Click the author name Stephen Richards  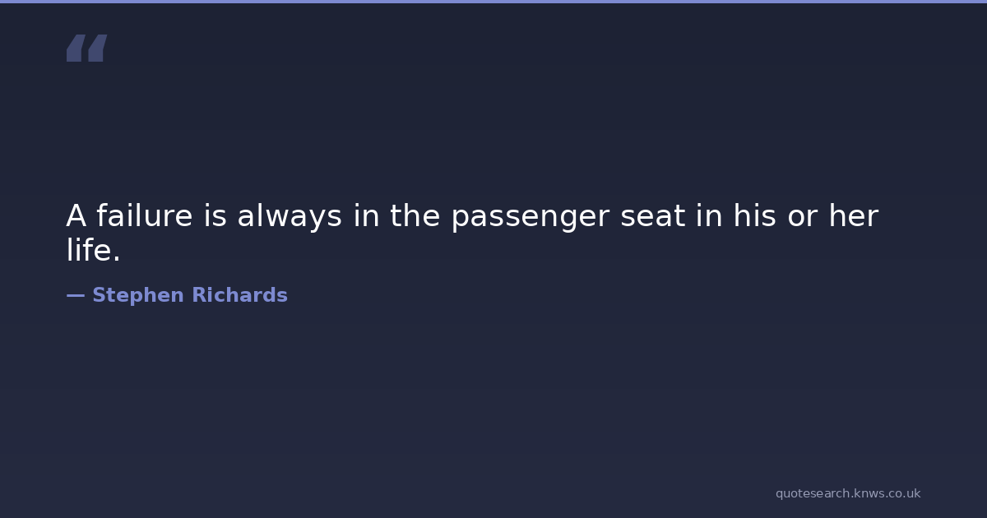pyautogui.click(x=189, y=295)
